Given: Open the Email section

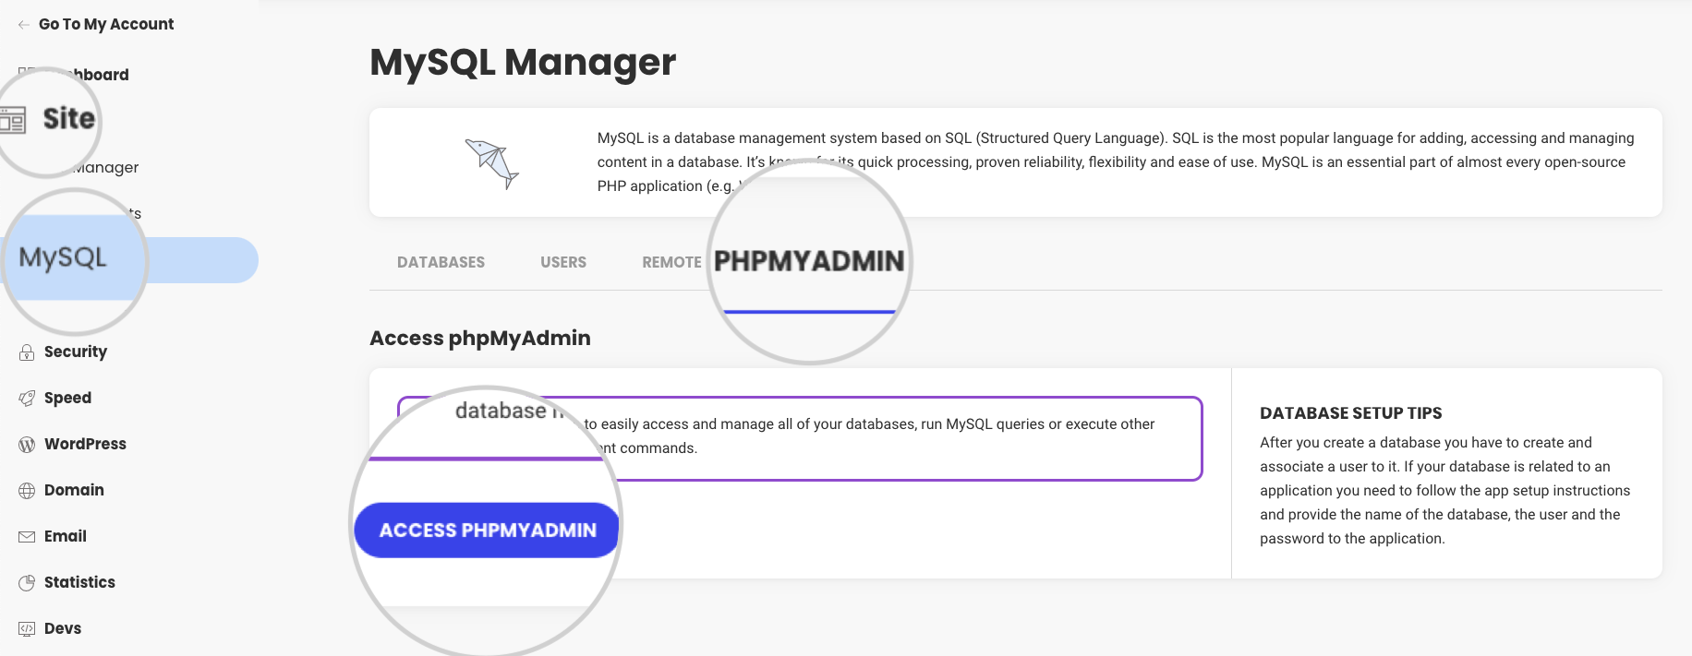Looking at the screenshot, I should [x=66, y=536].
